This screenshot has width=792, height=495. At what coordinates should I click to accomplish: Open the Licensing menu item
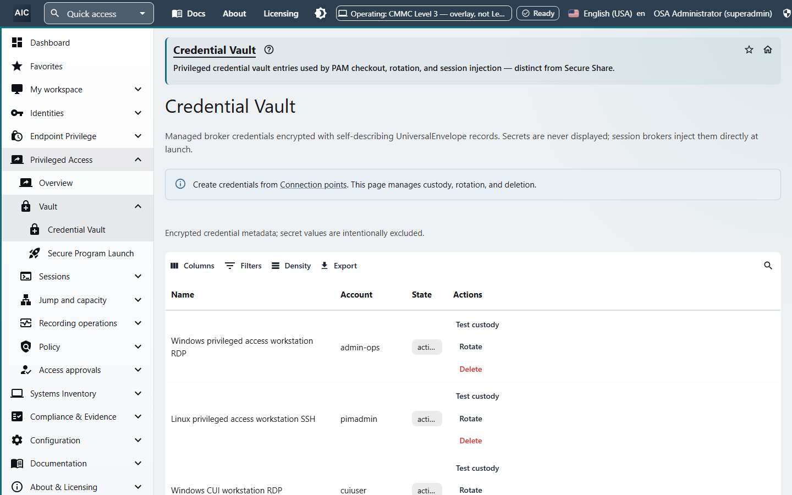click(x=281, y=13)
